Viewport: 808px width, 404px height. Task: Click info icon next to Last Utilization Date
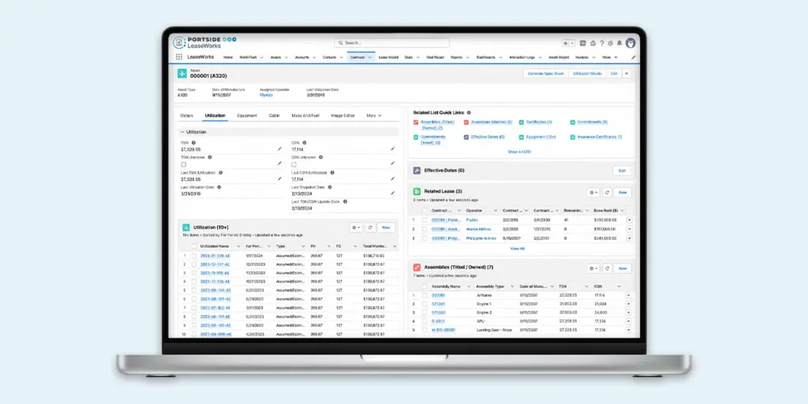coord(219,187)
